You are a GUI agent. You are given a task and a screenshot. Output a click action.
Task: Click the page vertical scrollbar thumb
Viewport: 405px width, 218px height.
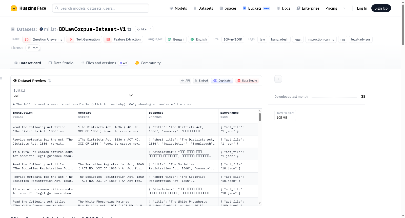403,25
